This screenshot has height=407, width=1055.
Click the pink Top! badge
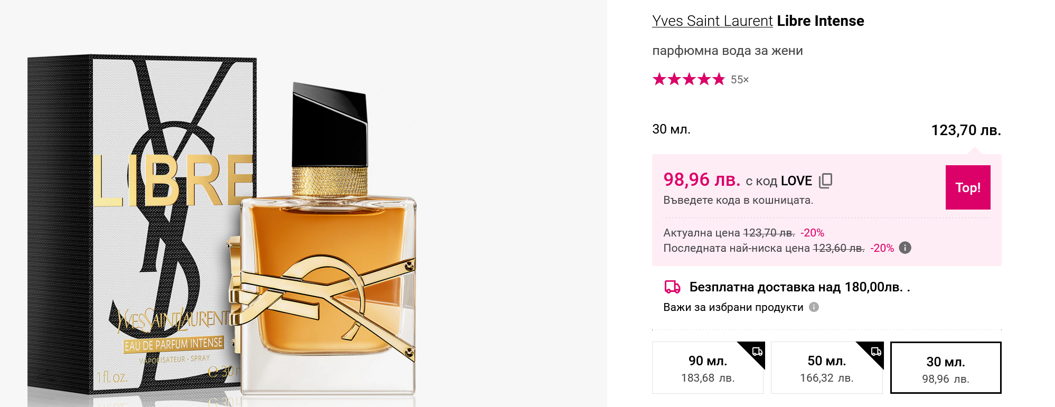[x=967, y=187]
